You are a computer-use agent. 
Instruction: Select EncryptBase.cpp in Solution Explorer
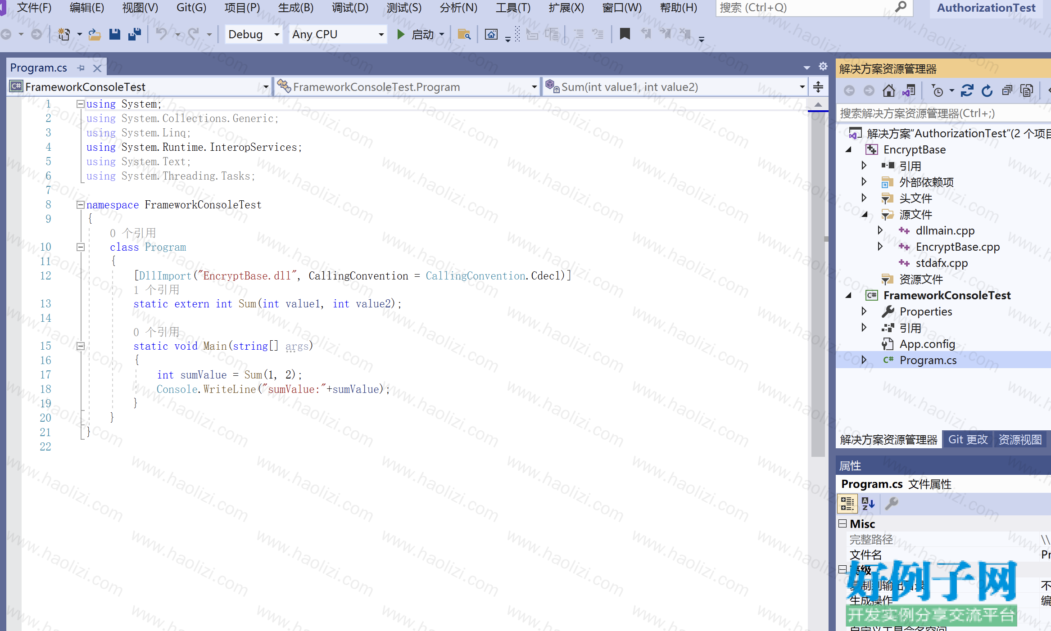coord(957,247)
